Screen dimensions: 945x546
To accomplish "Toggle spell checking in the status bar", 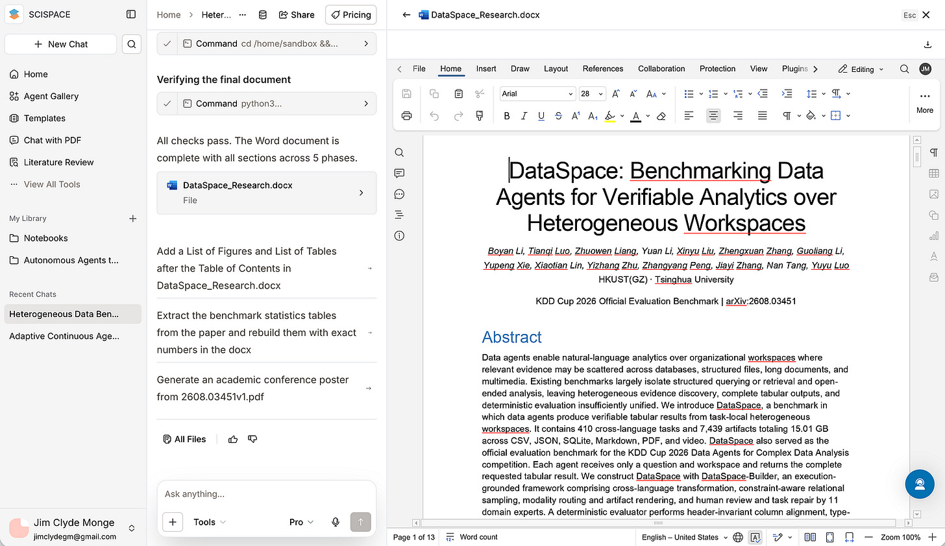I will click(755, 537).
